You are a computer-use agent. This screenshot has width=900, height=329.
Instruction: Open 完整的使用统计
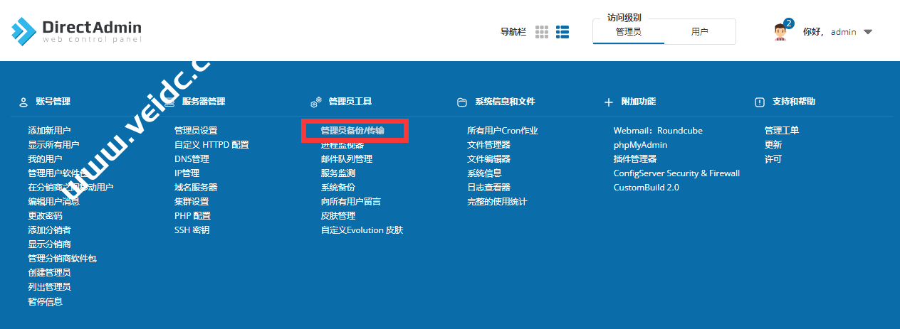point(497,202)
